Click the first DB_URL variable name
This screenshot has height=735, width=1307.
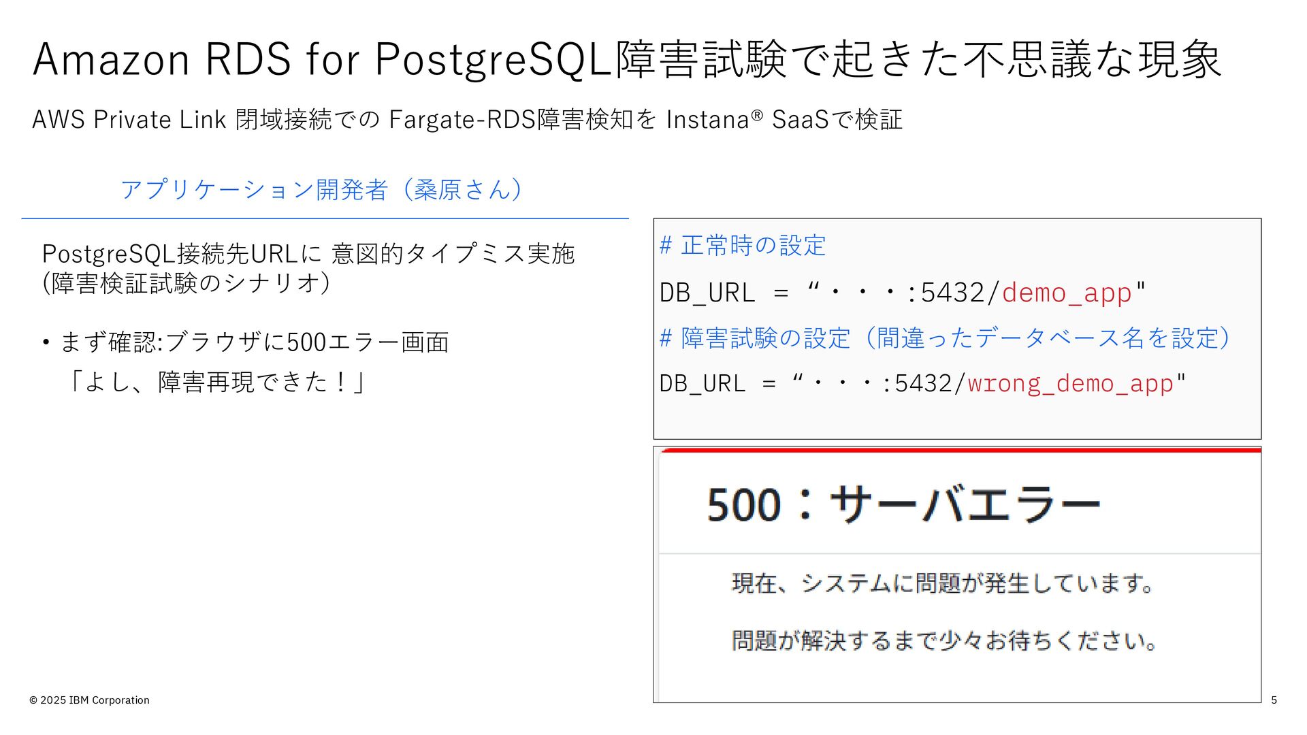coord(707,293)
